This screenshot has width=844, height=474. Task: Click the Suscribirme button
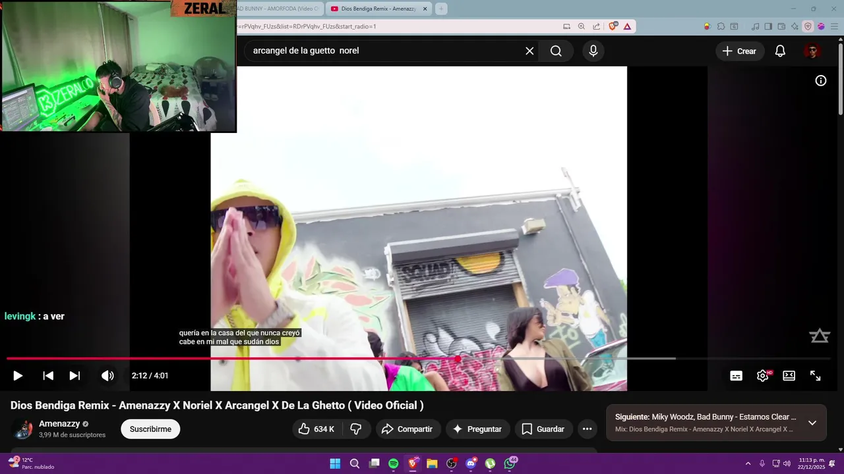150,429
